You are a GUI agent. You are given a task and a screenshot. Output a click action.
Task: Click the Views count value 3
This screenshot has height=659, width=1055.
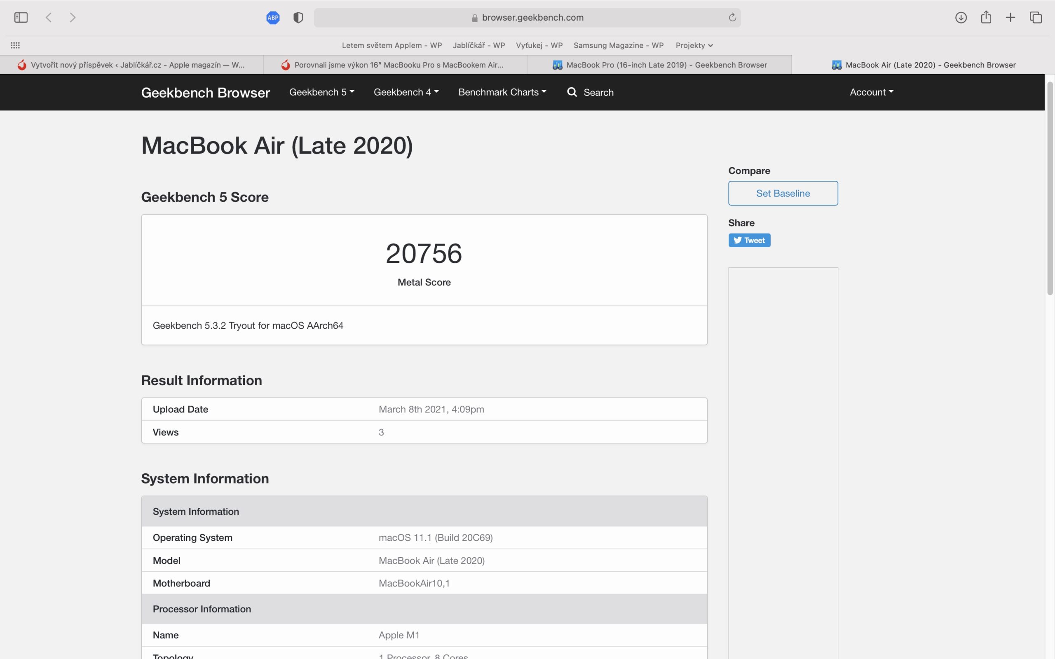[x=381, y=432]
